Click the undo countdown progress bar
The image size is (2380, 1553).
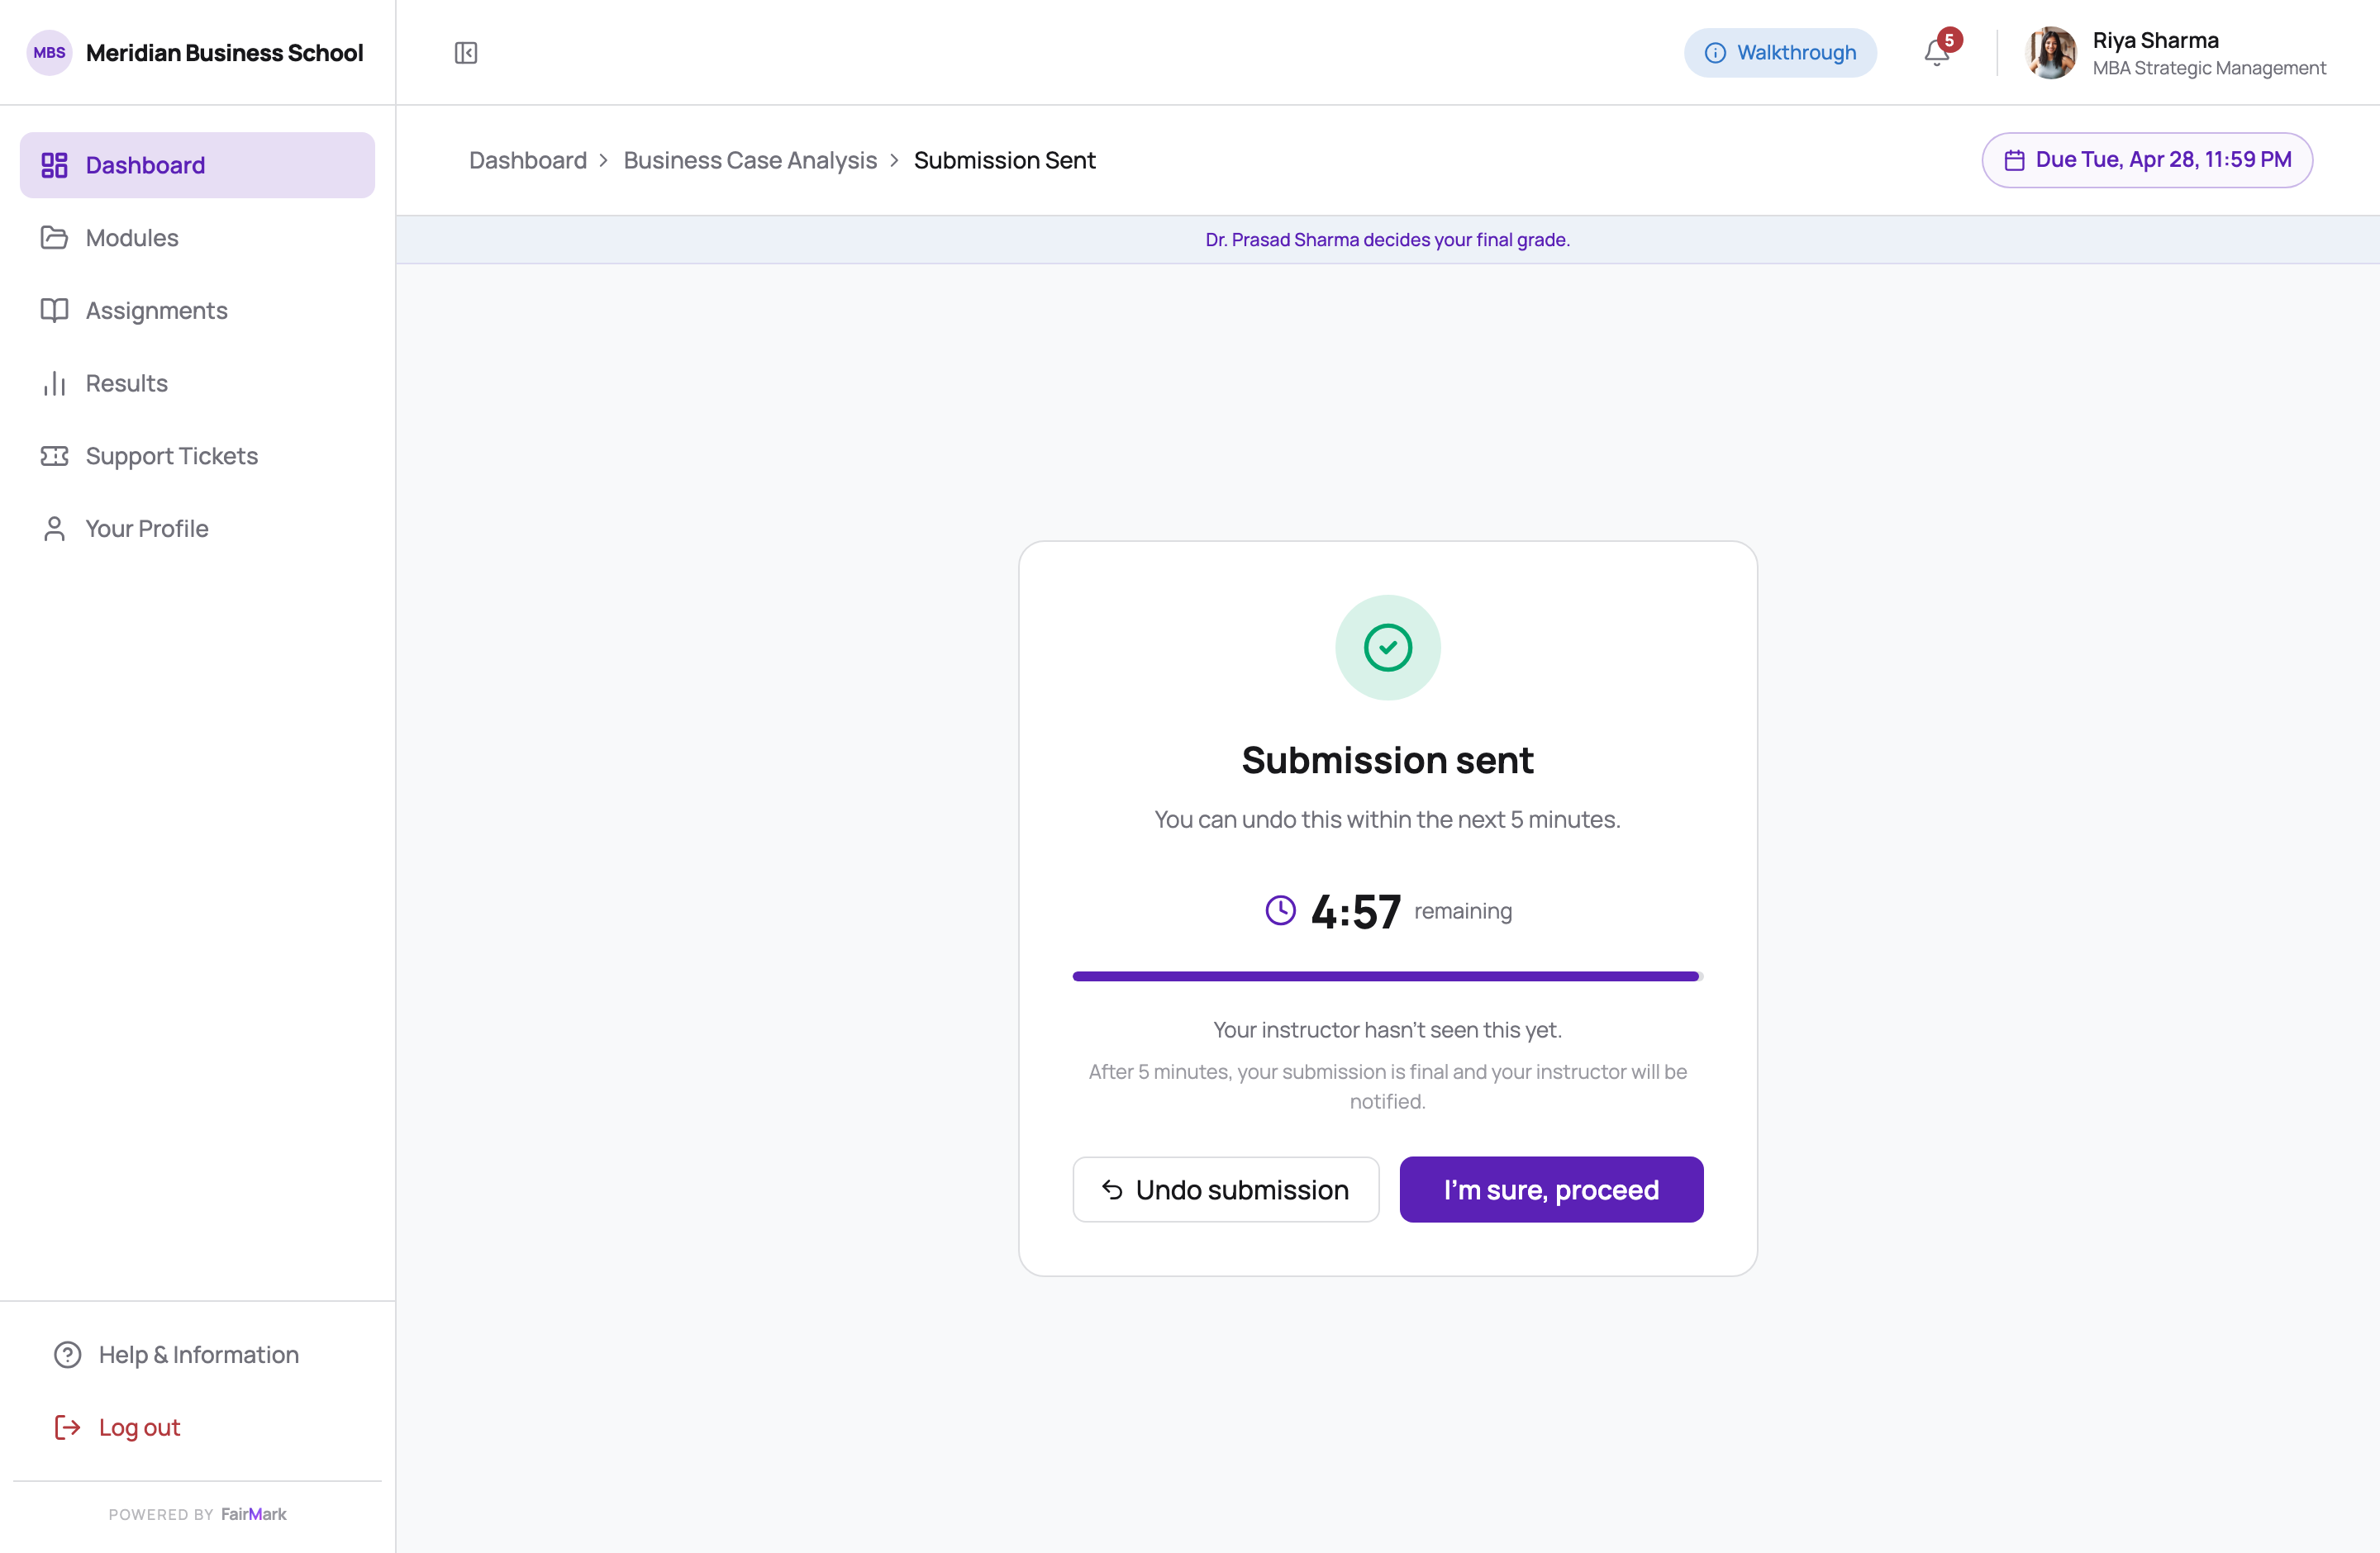coord(1388,976)
